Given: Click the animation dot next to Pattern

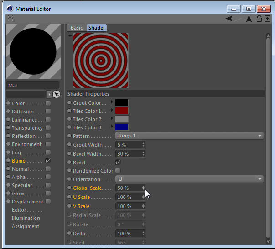Looking at the screenshot, I should pyautogui.click(x=69, y=136).
